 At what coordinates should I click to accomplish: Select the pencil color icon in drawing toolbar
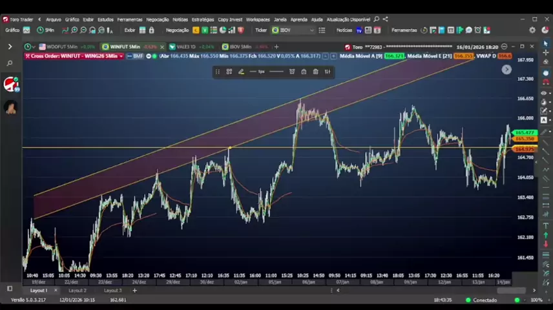click(241, 72)
